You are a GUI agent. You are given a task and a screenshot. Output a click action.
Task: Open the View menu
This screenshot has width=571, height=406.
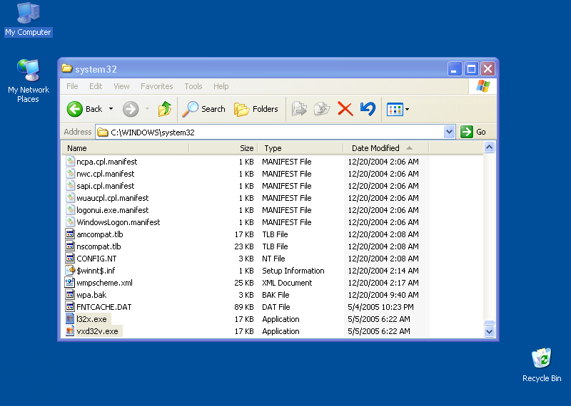121,86
